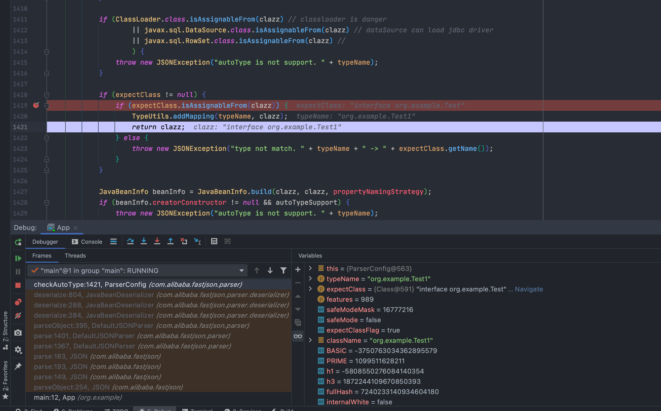Click the Step Into icon
This screenshot has height=411, width=661.
[x=144, y=241]
